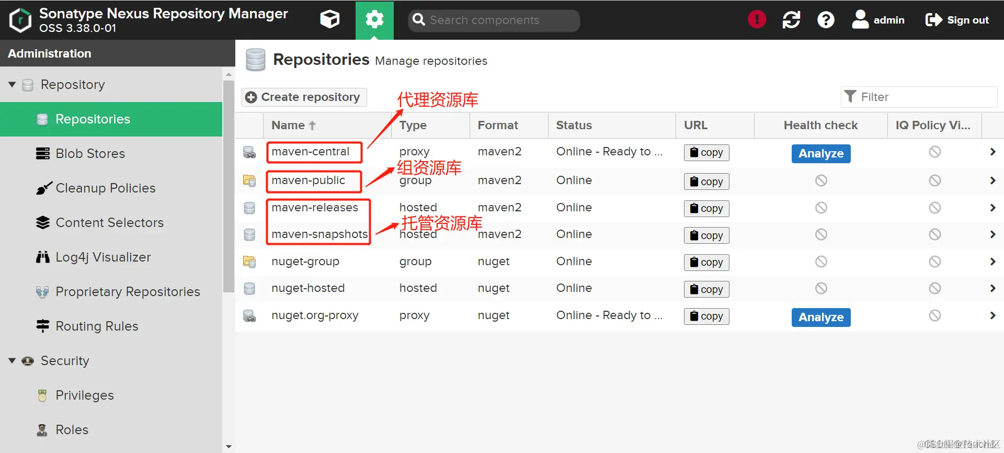Screen dimensions: 1004x453
Task: Open maven-public row details chevron
Action: point(992,180)
